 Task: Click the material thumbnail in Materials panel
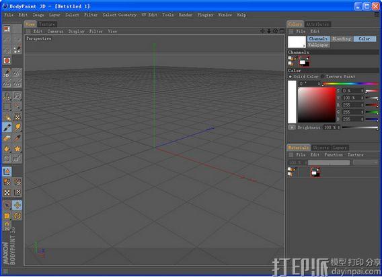315,173
